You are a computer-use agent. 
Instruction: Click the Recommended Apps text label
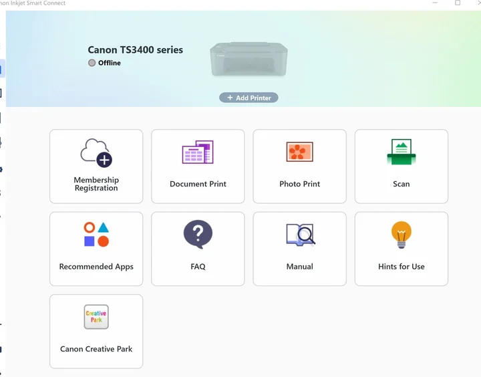tap(96, 266)
